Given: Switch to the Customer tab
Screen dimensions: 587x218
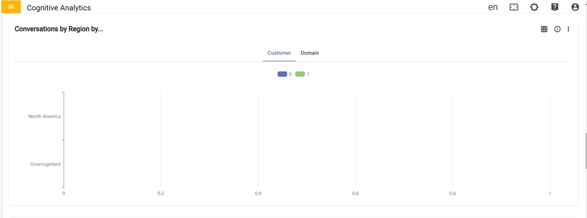Looking at the screenshot, I should 279,53.
